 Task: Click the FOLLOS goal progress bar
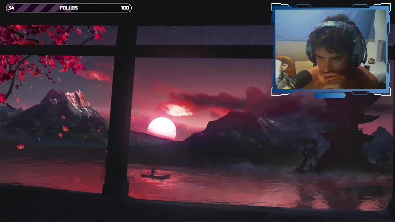pos(69,8)
